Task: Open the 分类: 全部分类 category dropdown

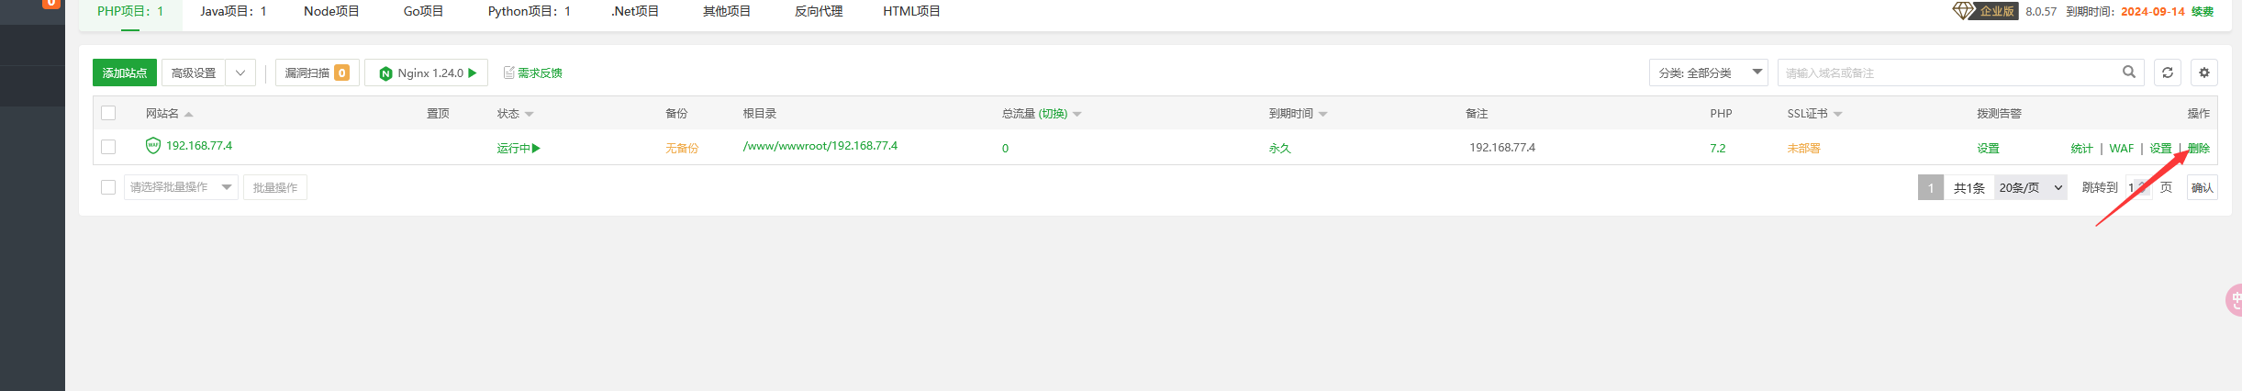Action: [1708, 73]
